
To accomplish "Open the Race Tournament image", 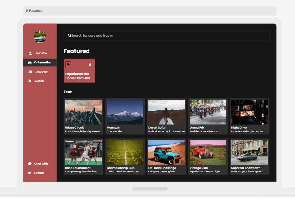I will coord(83,152).
